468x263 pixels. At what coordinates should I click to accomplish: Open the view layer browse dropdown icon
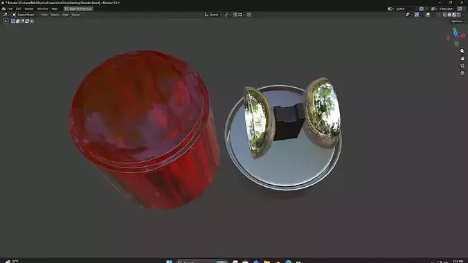pyautogui.click(x=434, y=9)
